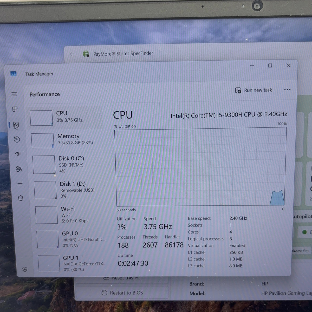
Task: Open the three-dot more options menu
Action: (x=287, y=90)
